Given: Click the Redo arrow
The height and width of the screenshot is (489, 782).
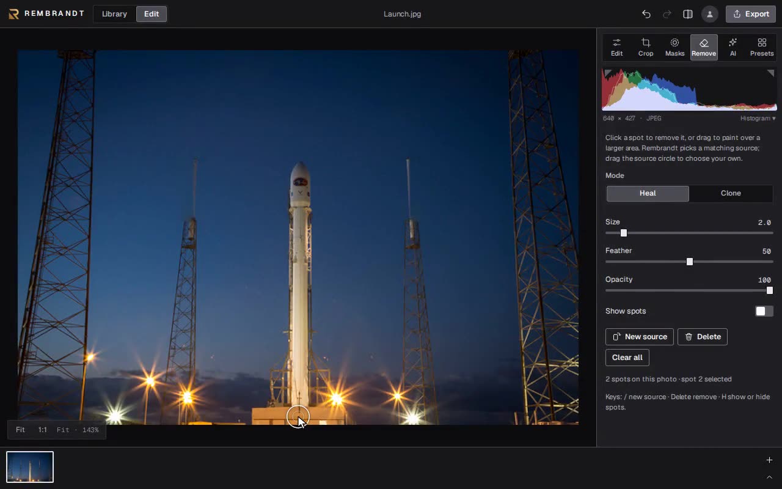Looking at the screenshot, I should [x=667, y=14].
